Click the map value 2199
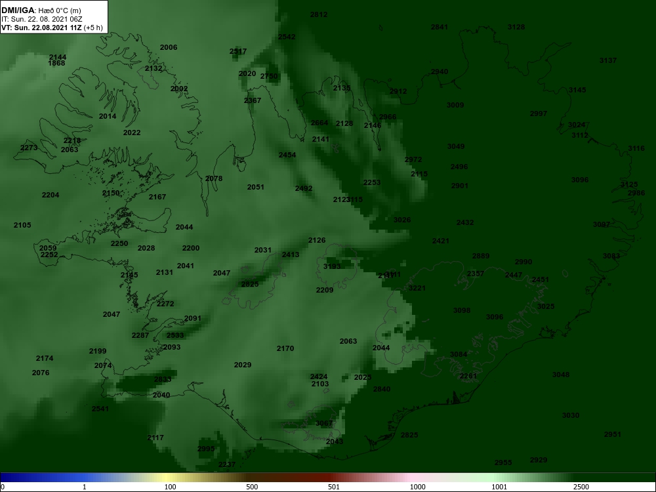Screen dimensions: 656x492 coord(98,352)
